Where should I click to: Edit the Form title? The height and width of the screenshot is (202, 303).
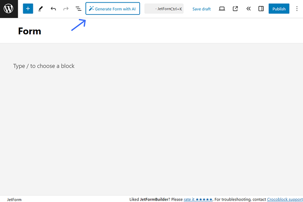click(30, 31)
